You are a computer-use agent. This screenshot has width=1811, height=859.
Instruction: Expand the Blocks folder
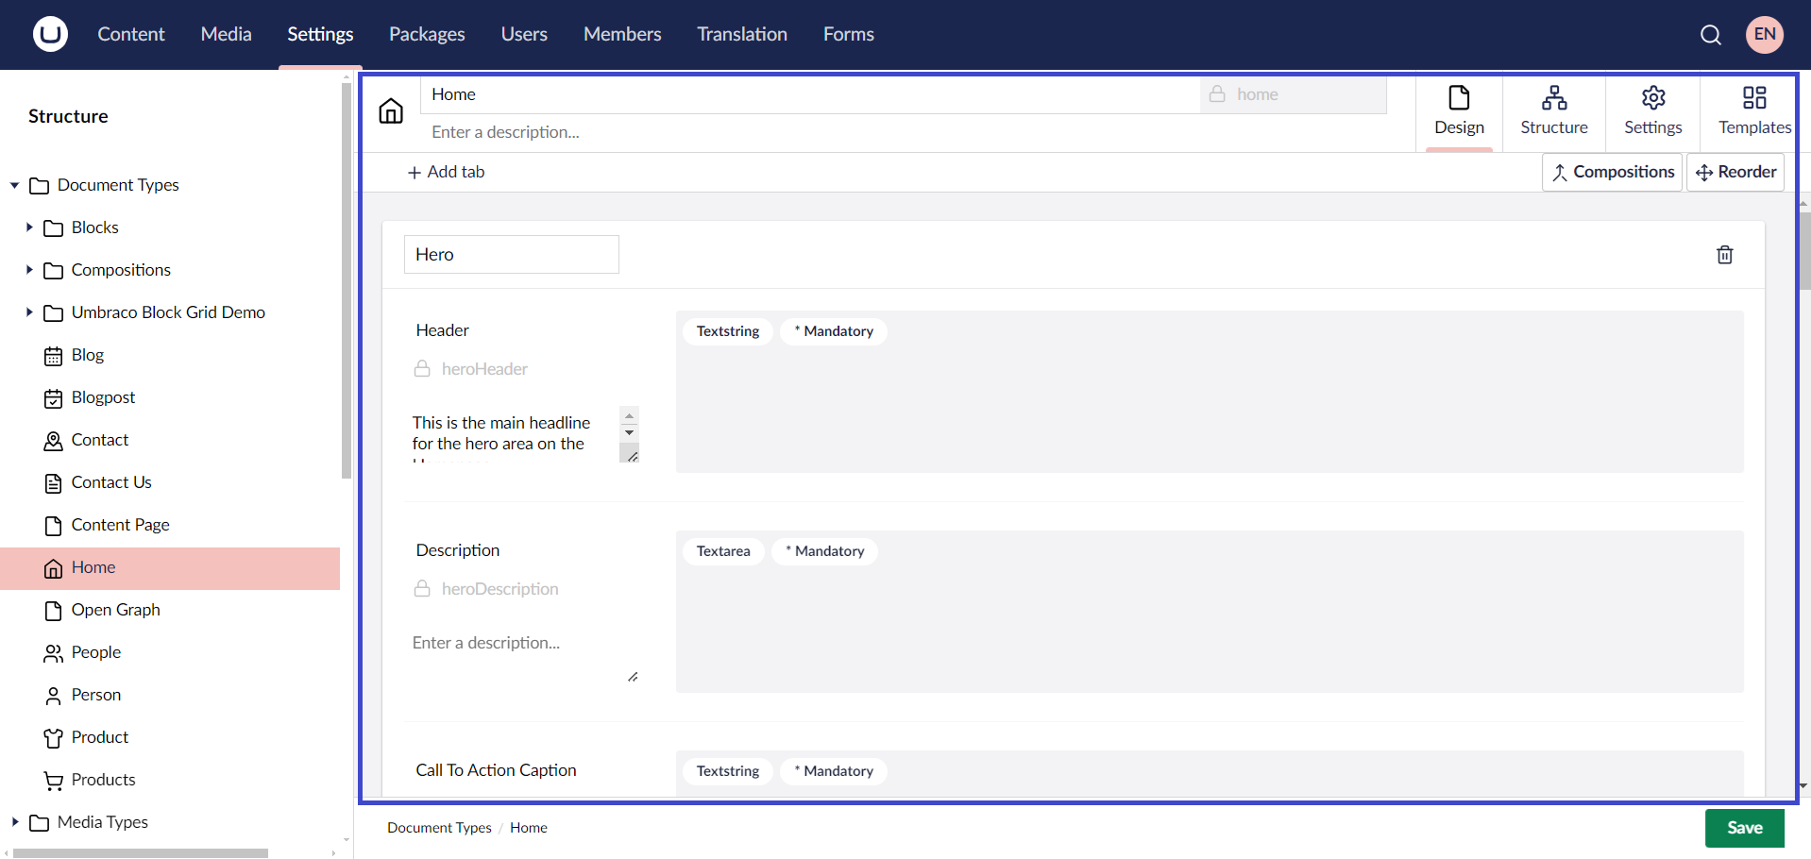(x=28, y=227)
